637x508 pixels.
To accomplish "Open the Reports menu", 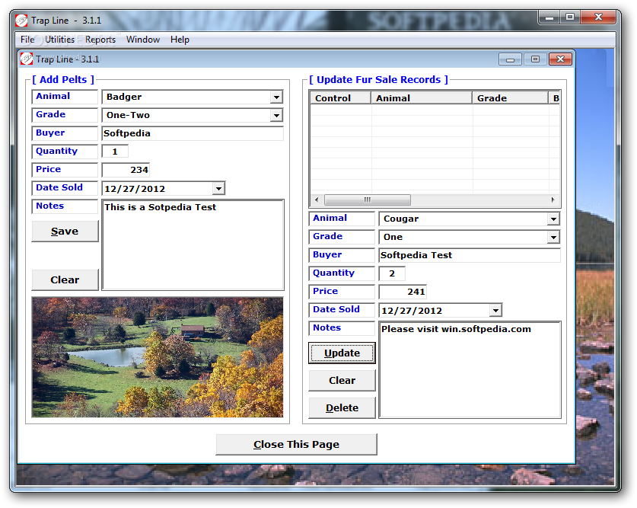I will pos(100,40).
